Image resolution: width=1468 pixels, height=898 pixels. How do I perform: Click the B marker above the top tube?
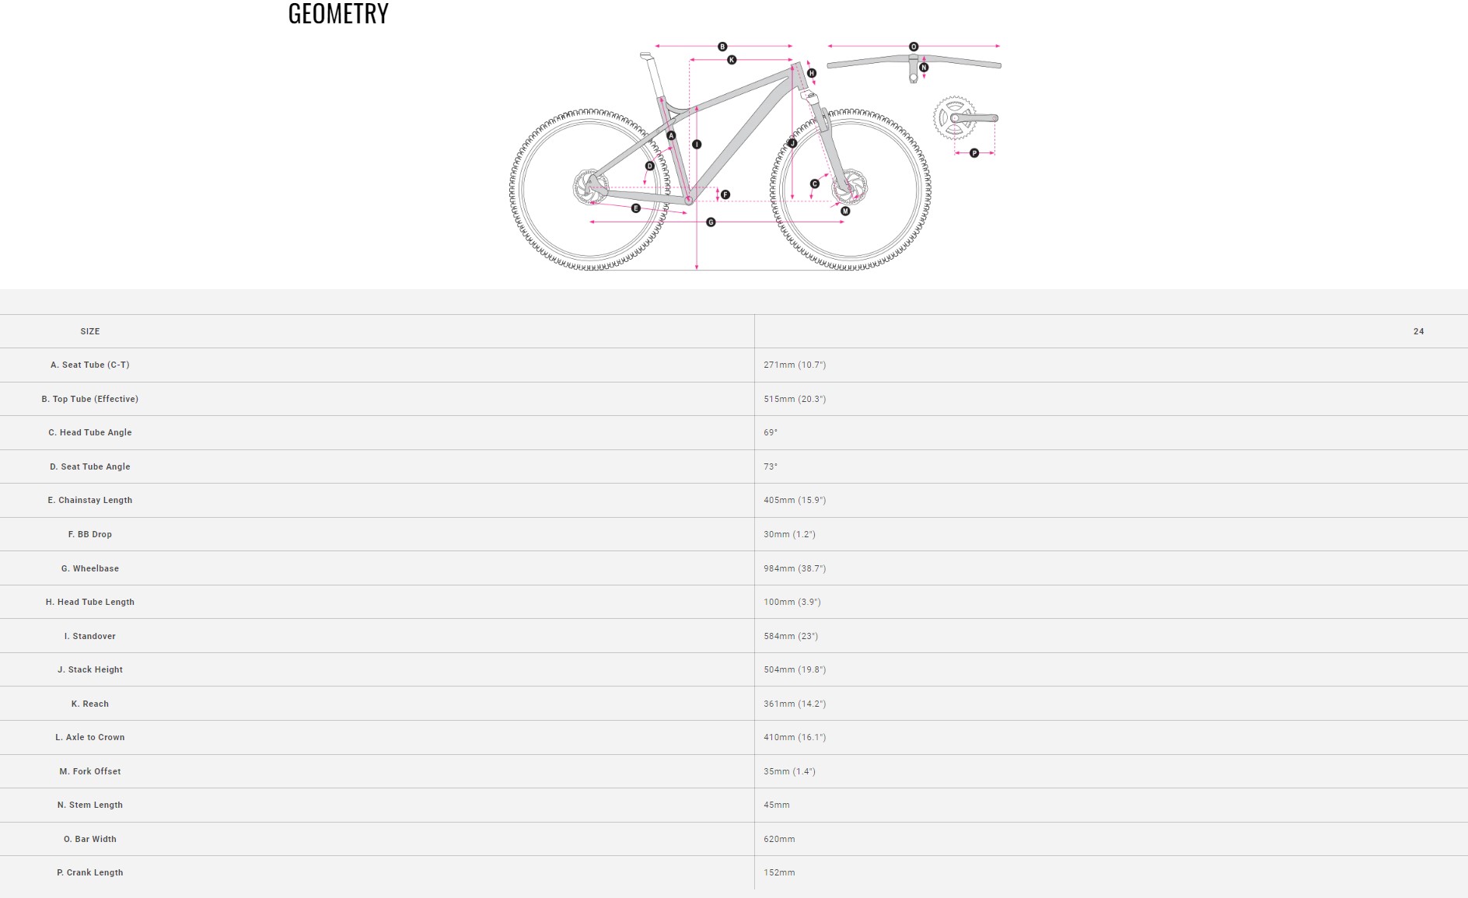pyautogui.click(x=722, y=47)
